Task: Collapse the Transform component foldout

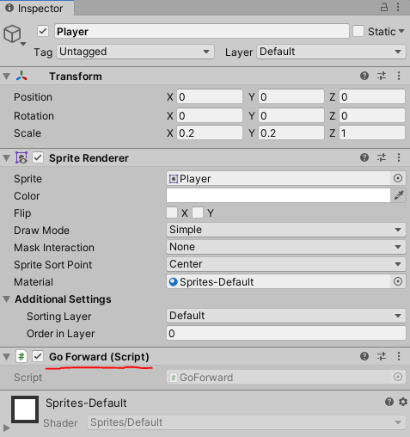Action: click(7, 77)
